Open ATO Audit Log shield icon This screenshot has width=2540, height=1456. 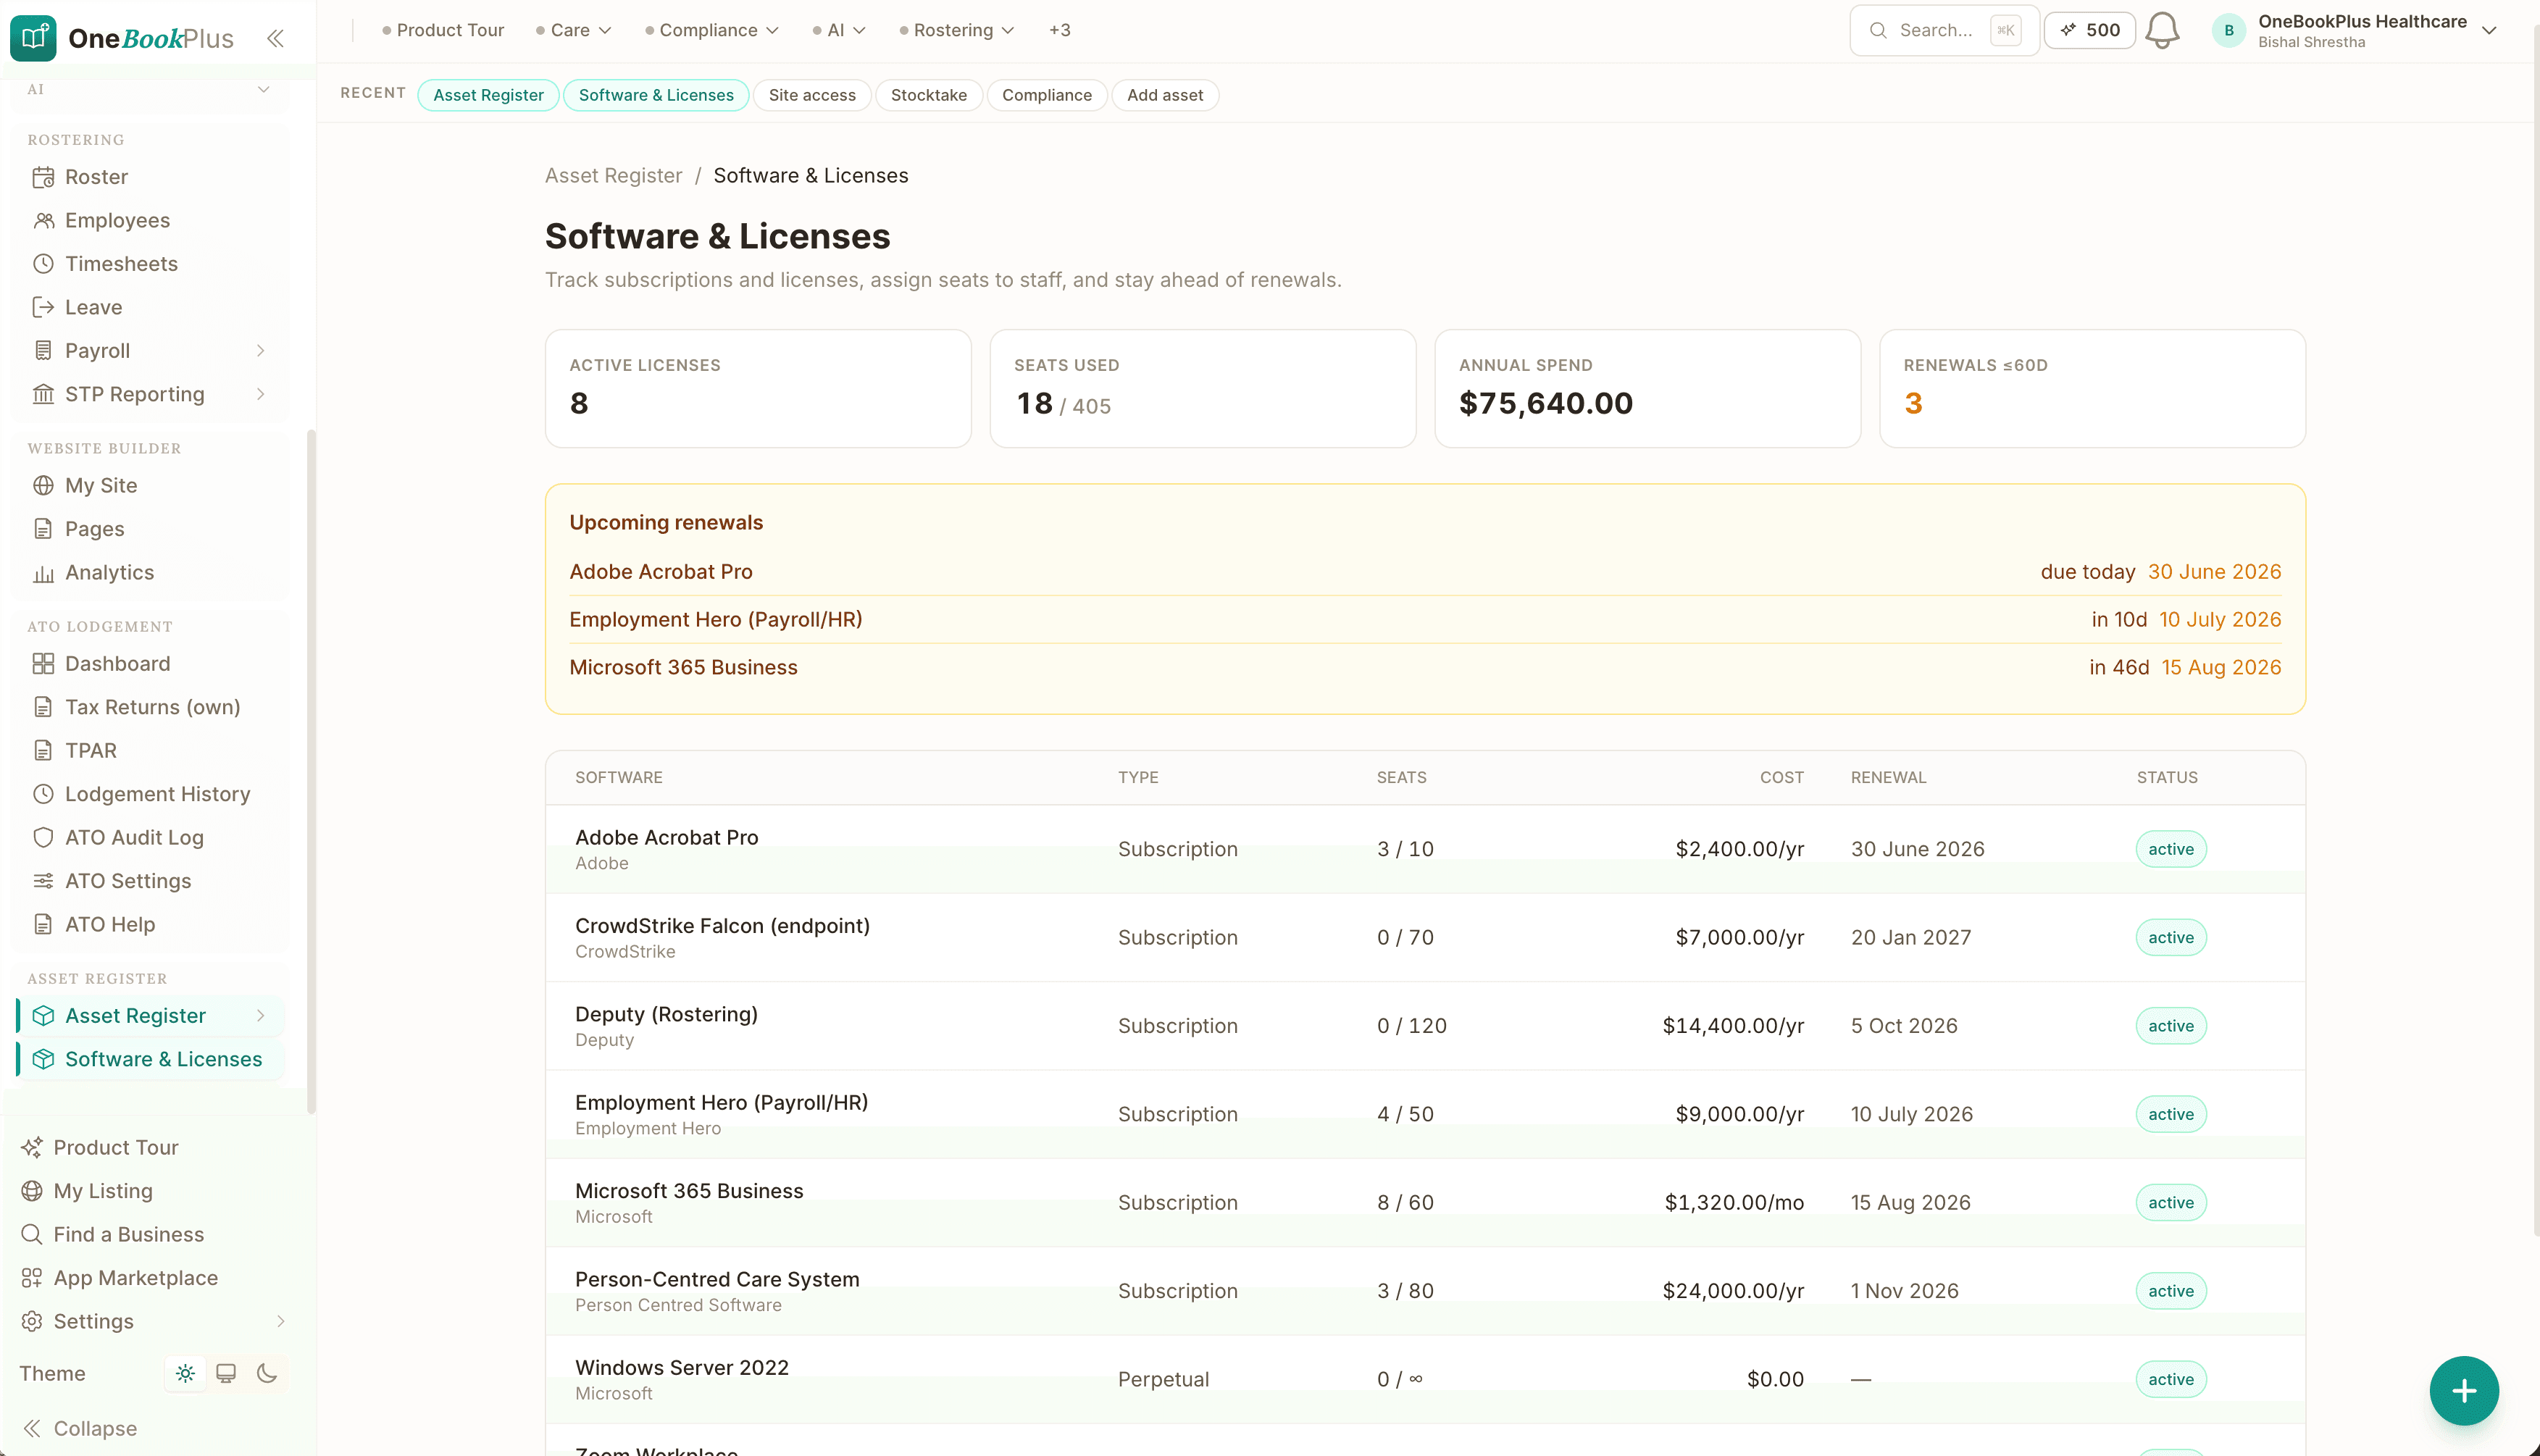point(43,838)
